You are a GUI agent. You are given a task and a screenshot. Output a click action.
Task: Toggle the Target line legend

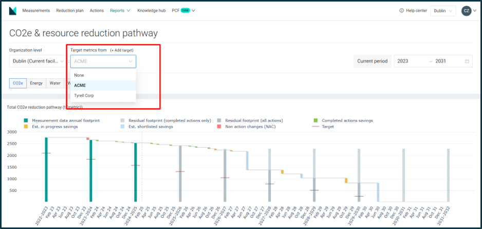coord(324,127)
